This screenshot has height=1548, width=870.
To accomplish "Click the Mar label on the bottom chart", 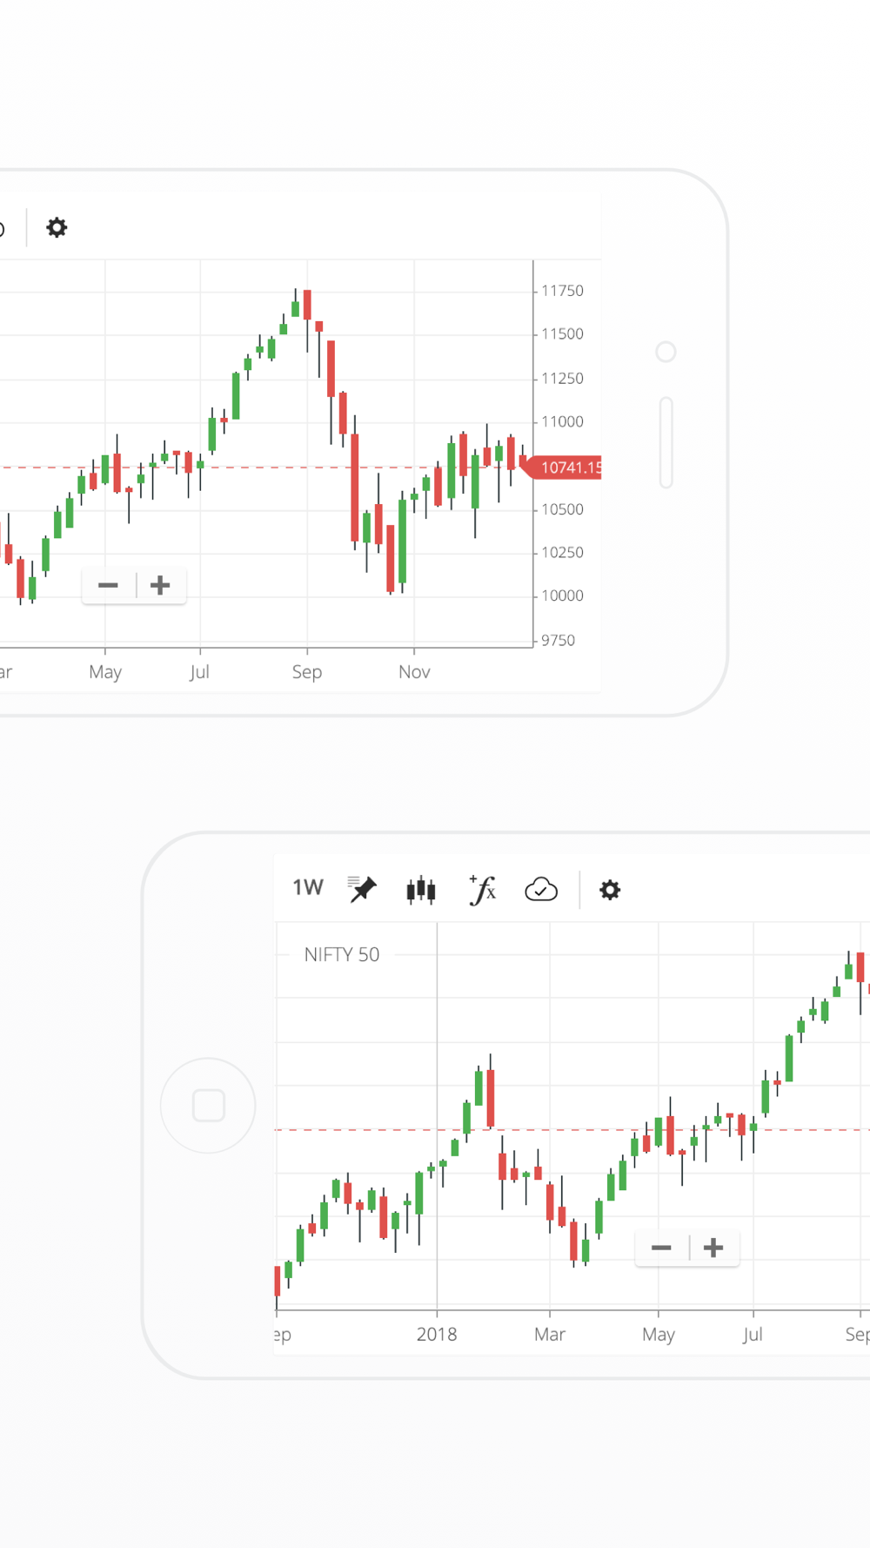I will [x=550, y=1335].
